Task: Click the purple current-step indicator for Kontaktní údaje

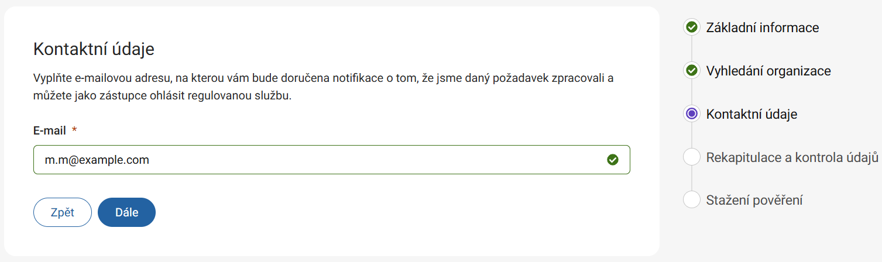Action: (691, 114)
